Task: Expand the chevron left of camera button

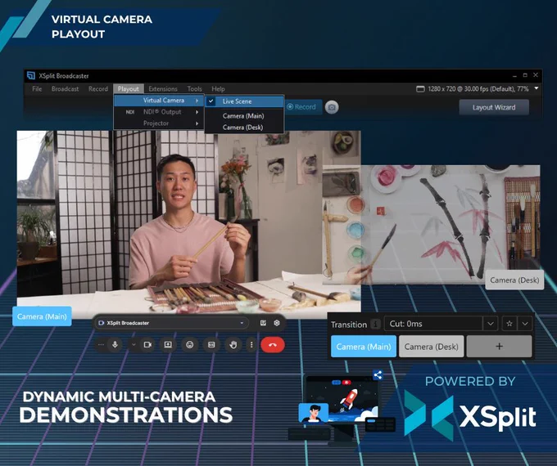Action: [134, 345]
